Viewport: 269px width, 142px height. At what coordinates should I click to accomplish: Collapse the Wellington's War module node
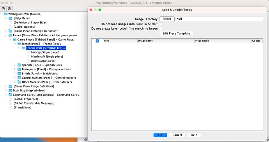coord(2,14)
